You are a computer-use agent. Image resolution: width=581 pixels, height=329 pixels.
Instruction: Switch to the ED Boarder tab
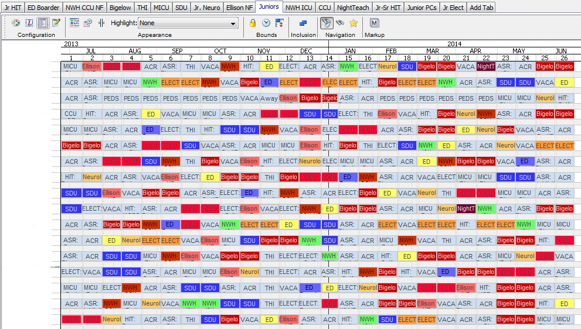click(x=43, y=8)
